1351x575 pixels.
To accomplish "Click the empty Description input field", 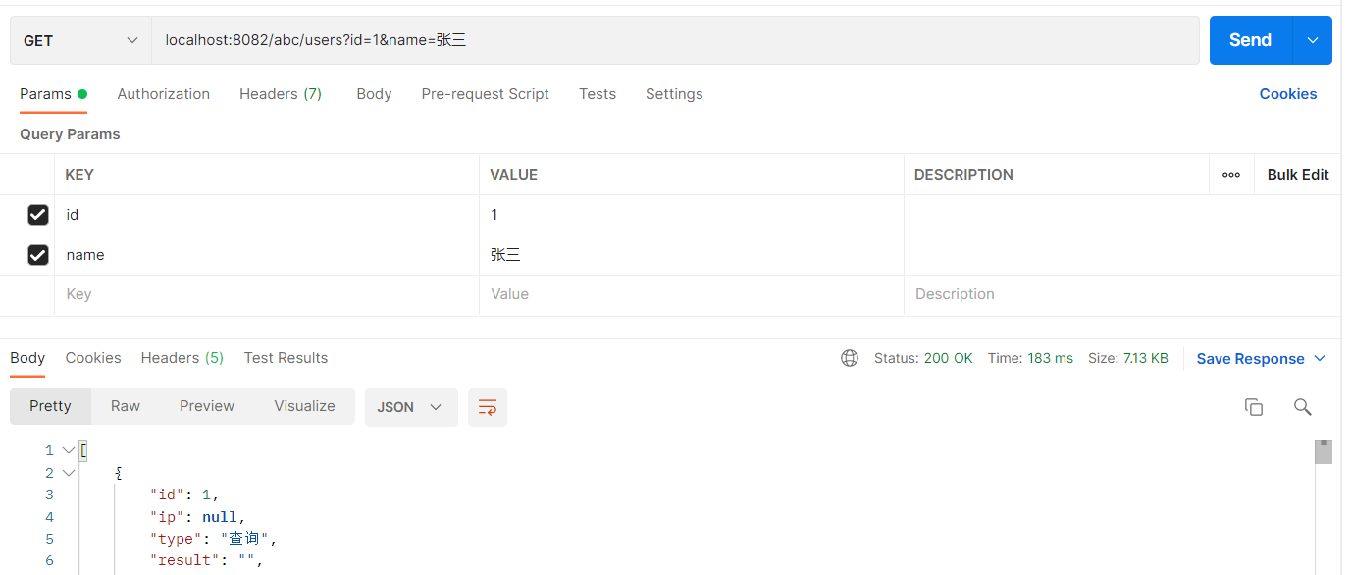I will point(1122,294).
